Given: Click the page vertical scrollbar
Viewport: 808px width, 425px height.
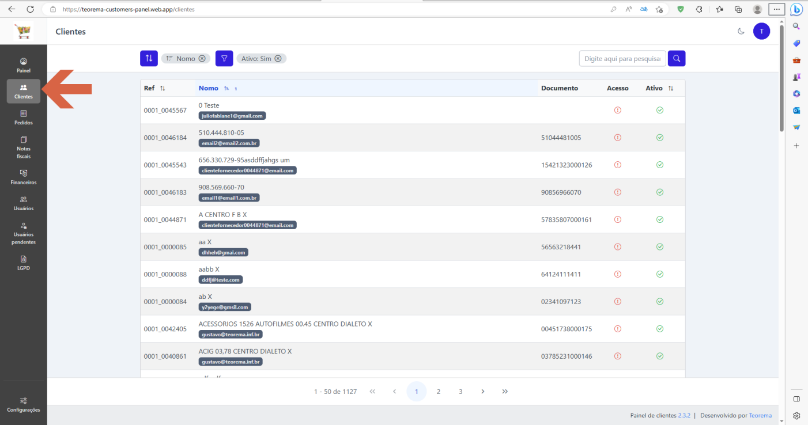Looking at the screenshot, I should point(781,78).
